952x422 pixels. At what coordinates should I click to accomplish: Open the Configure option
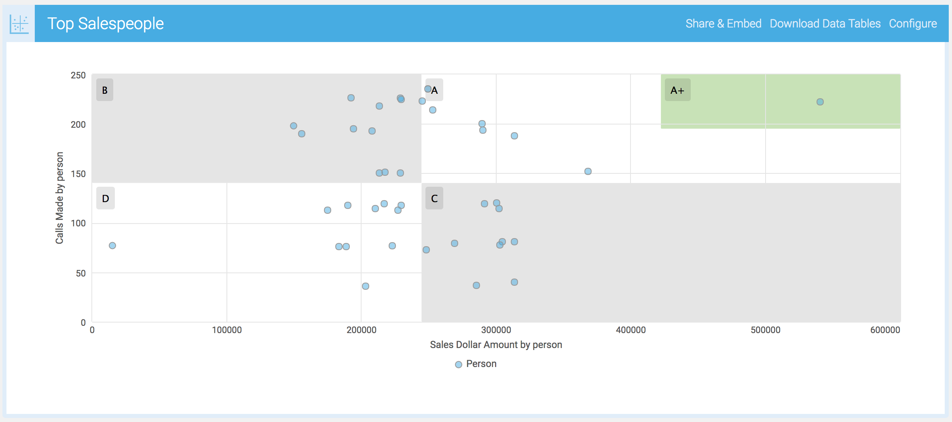pos(913,24)
